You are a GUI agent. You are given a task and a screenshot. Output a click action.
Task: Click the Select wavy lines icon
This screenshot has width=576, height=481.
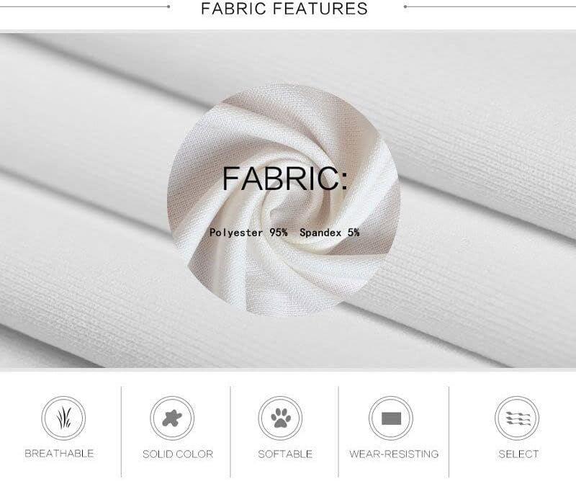click(517, 418)
